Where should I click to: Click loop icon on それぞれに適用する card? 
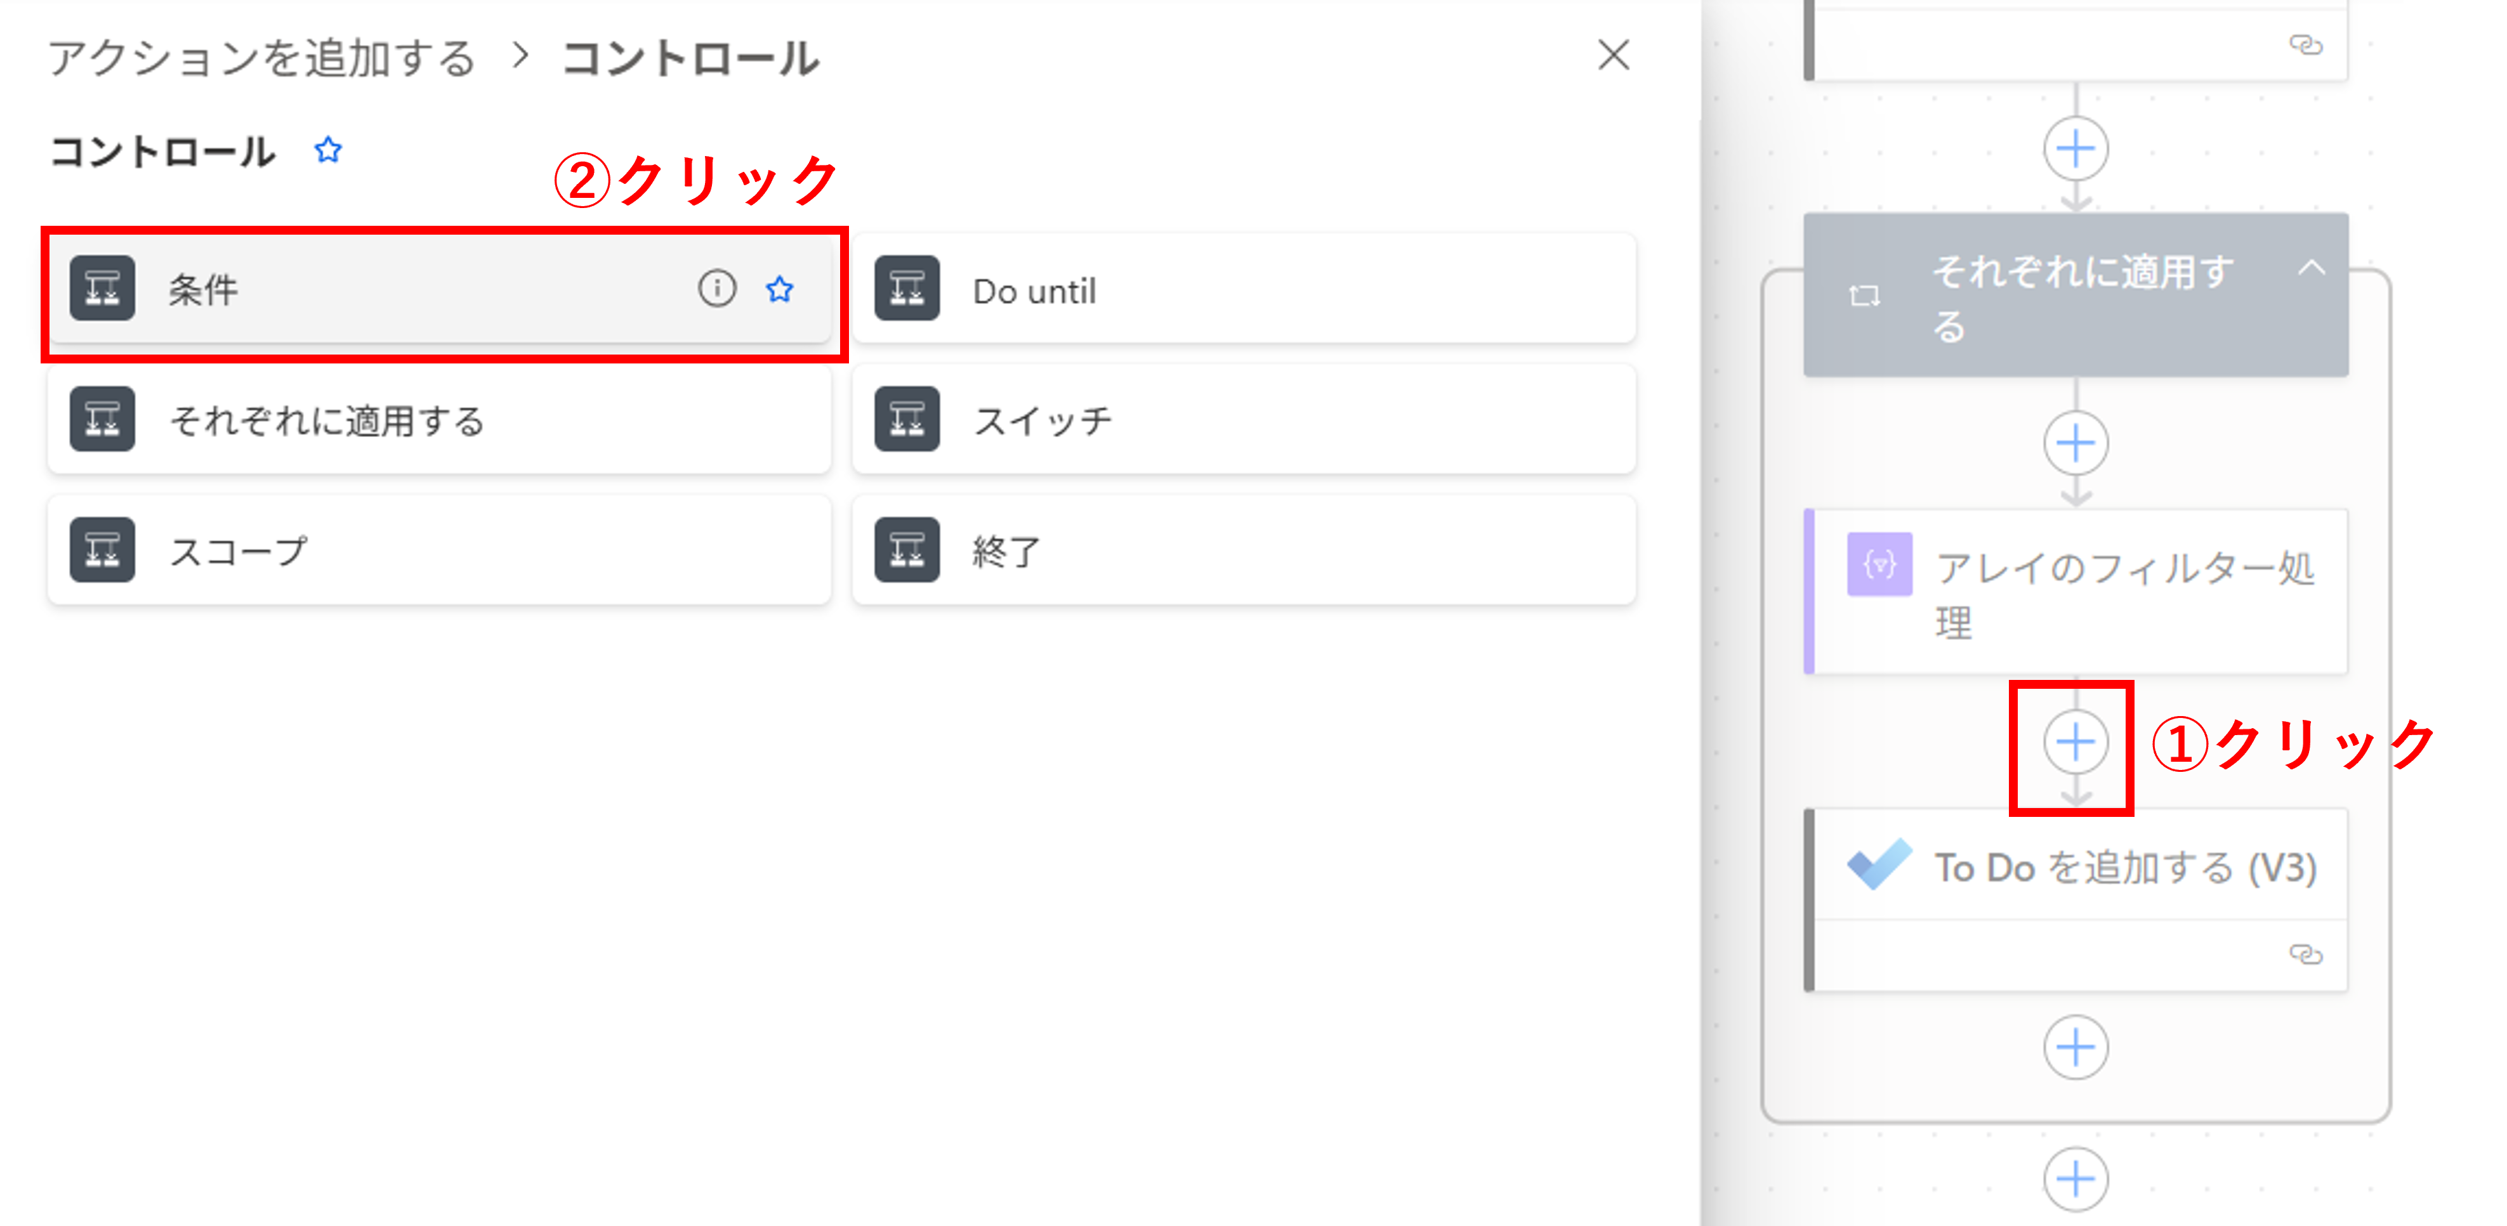pyautogui.click(x=1864, y=296)
